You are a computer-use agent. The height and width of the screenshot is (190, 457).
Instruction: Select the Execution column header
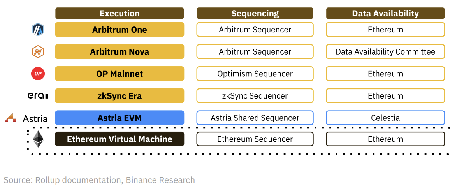[x=120, y=13]
